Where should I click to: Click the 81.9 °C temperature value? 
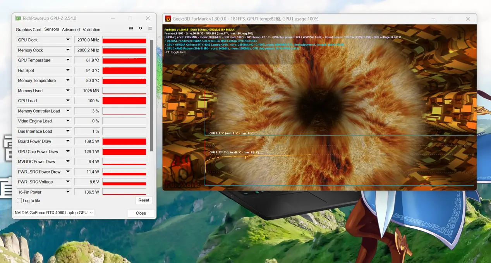click(87, 60)
